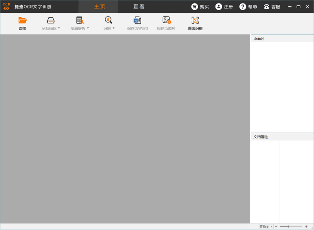This screenshot has width=314, height=230.
Task: Open the 查看全 zoom mode combo box
Action: tap(266, 226)
